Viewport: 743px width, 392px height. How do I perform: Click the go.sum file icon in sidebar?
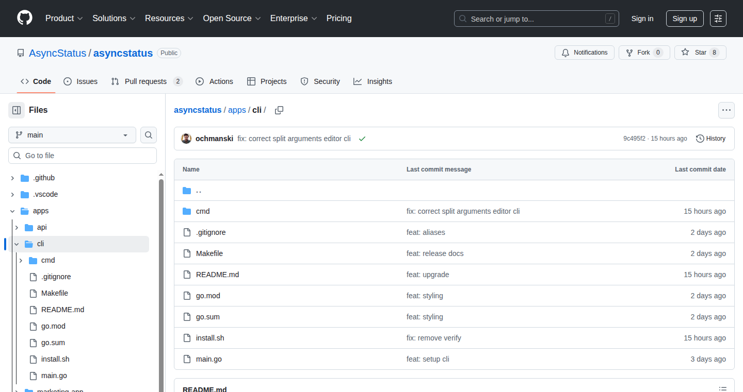pos(33,343)
